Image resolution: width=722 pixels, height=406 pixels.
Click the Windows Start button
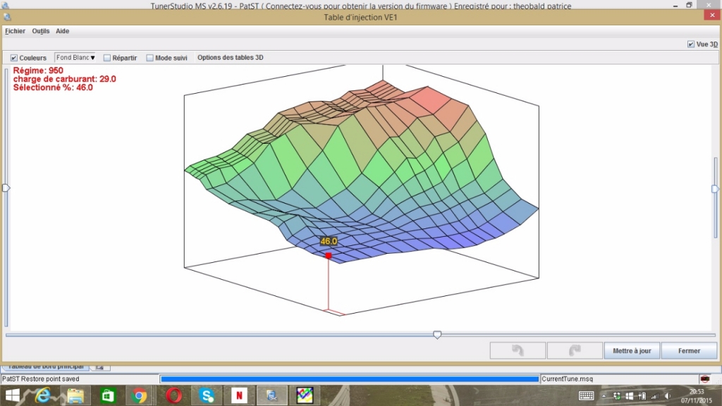click(13, 395)
